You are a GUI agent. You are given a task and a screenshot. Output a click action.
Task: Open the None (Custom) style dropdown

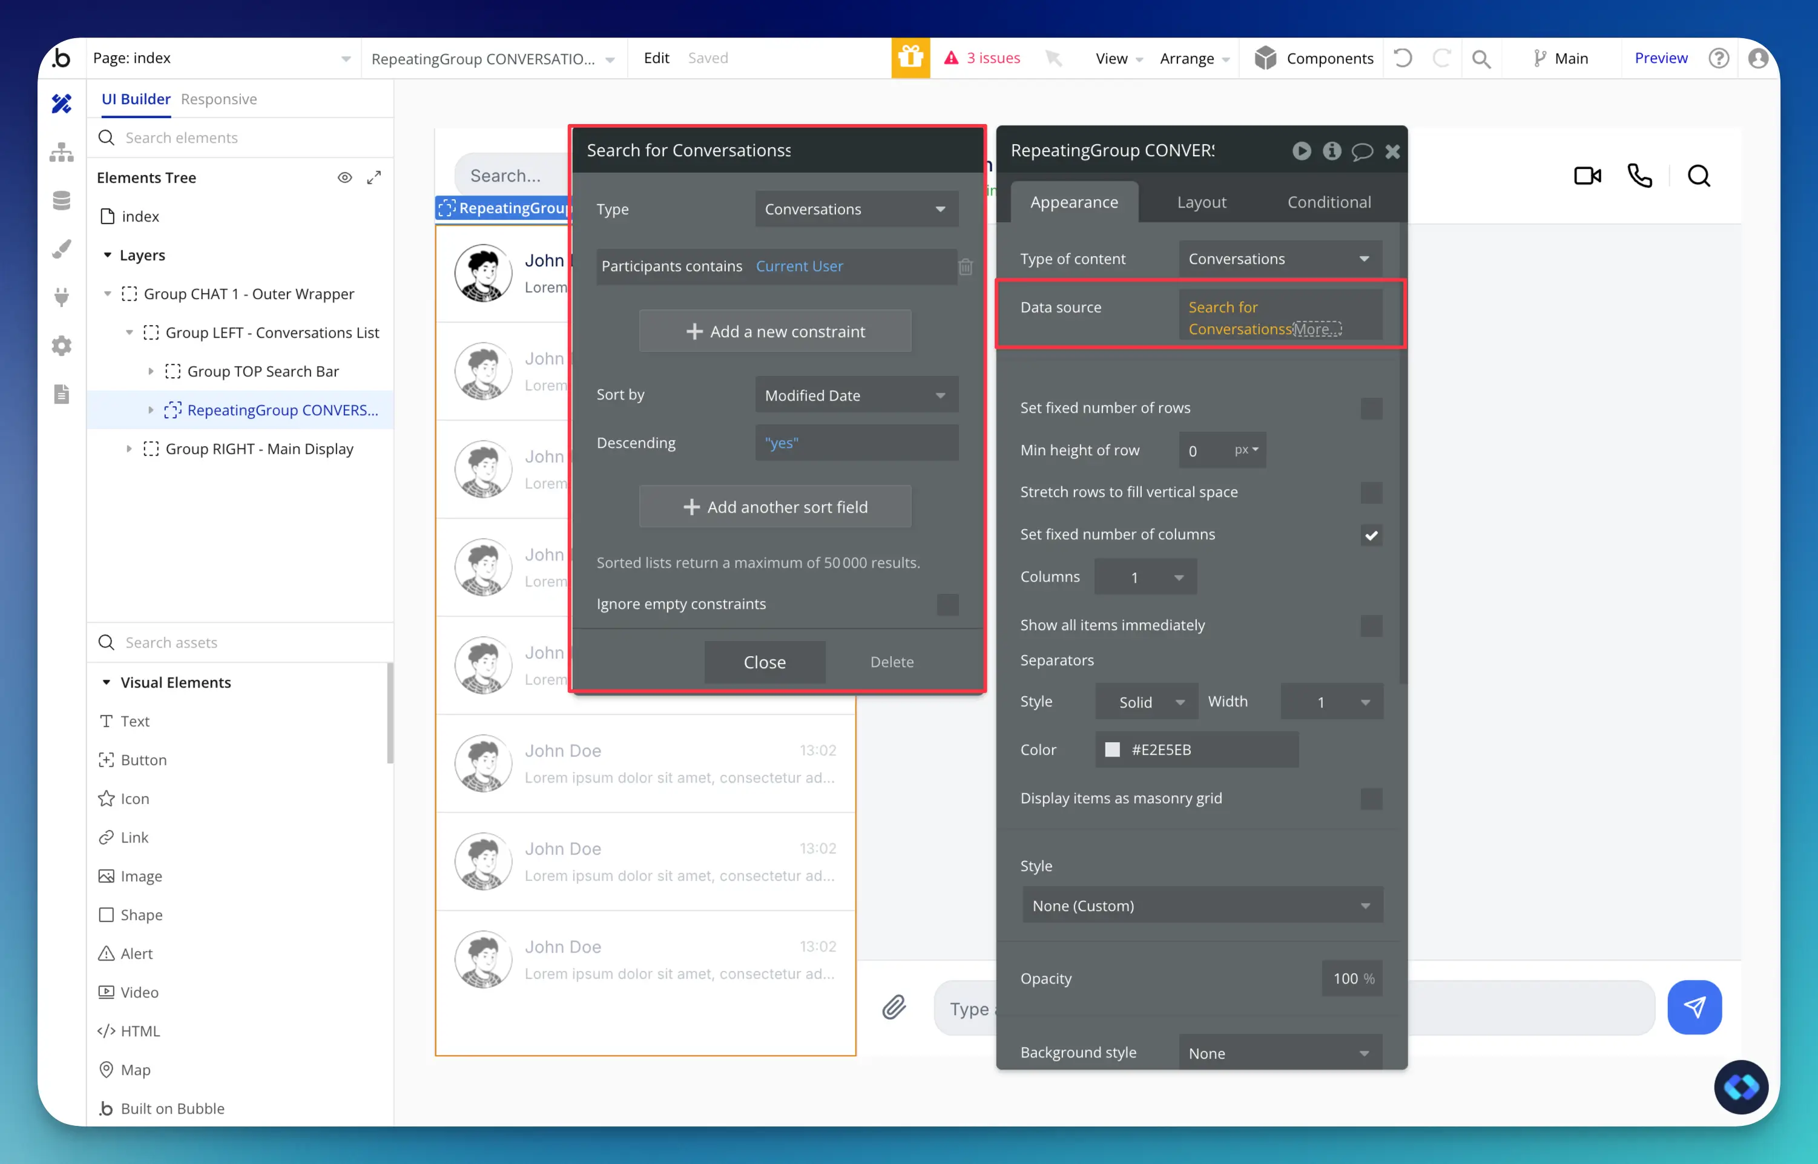(x=1202, y=906)
